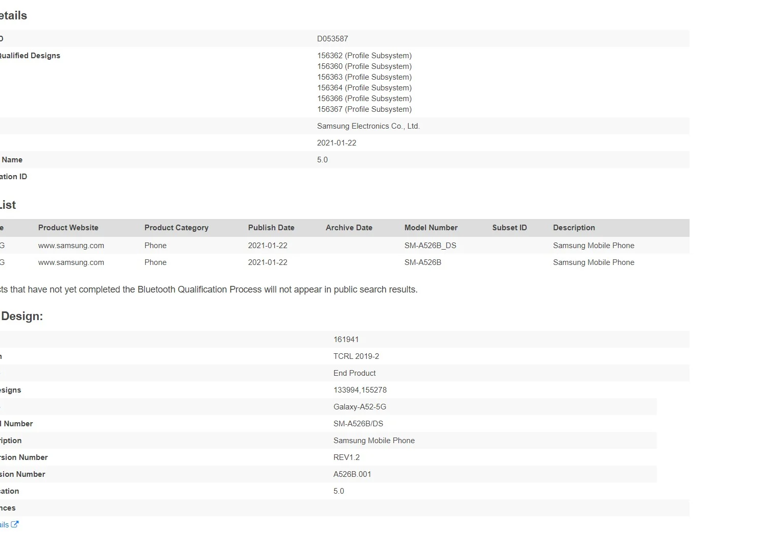
Task: Select the declaration ID D053587
Action: tap(333, 39)
